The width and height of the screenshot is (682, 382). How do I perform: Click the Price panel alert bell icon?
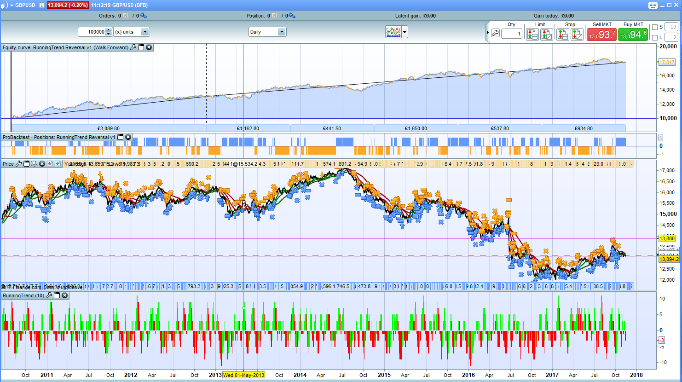tap(34, 164)
